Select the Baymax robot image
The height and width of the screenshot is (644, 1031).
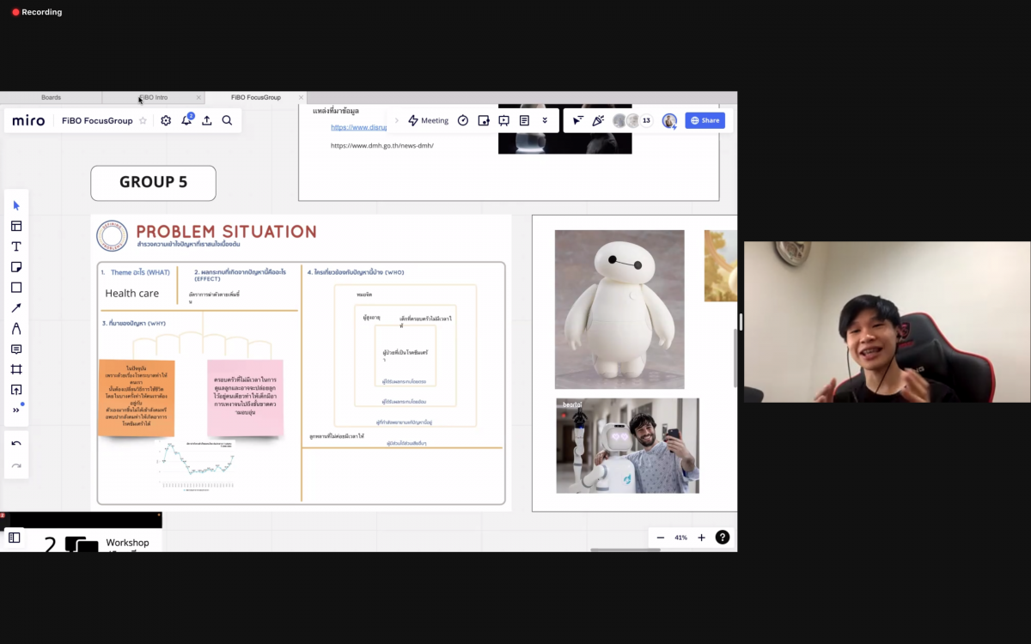[619, 309]
